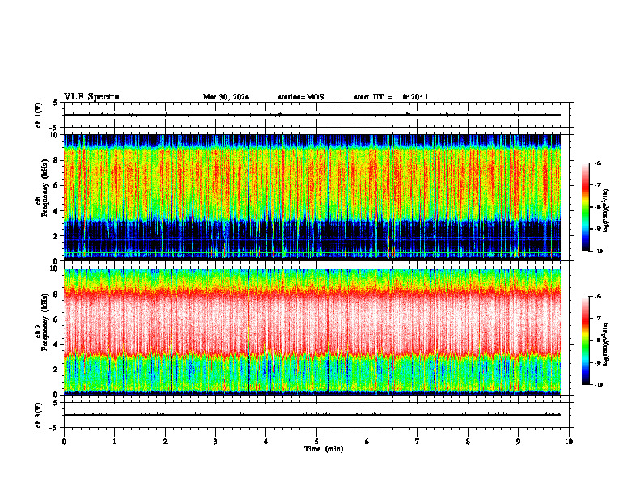Click the time axis tick label "6"
This screenshot has height=495, width=641.
pyautogui.click(x=367, y=442)
